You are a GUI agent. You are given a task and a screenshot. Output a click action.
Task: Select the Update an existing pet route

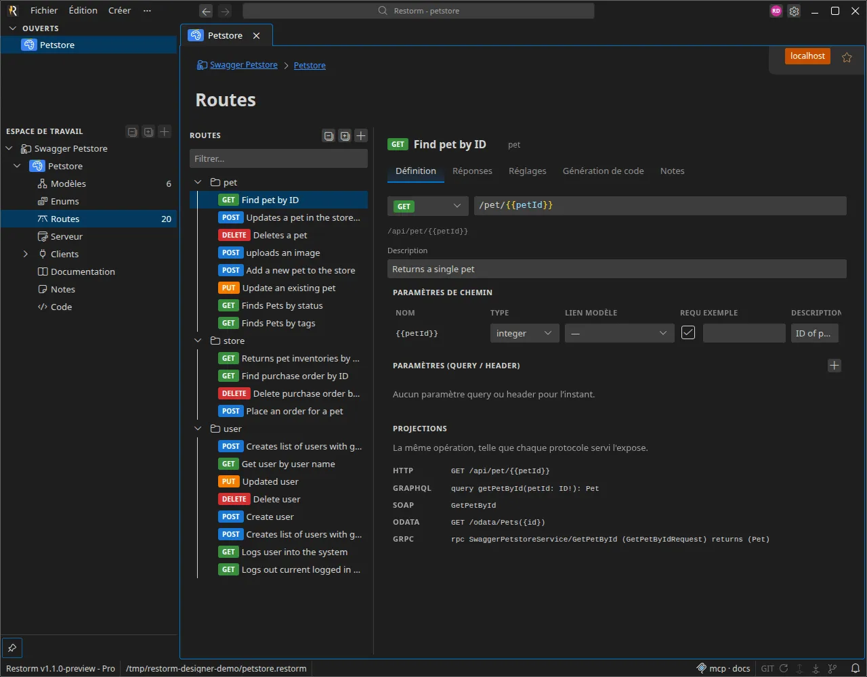(279, 288)
